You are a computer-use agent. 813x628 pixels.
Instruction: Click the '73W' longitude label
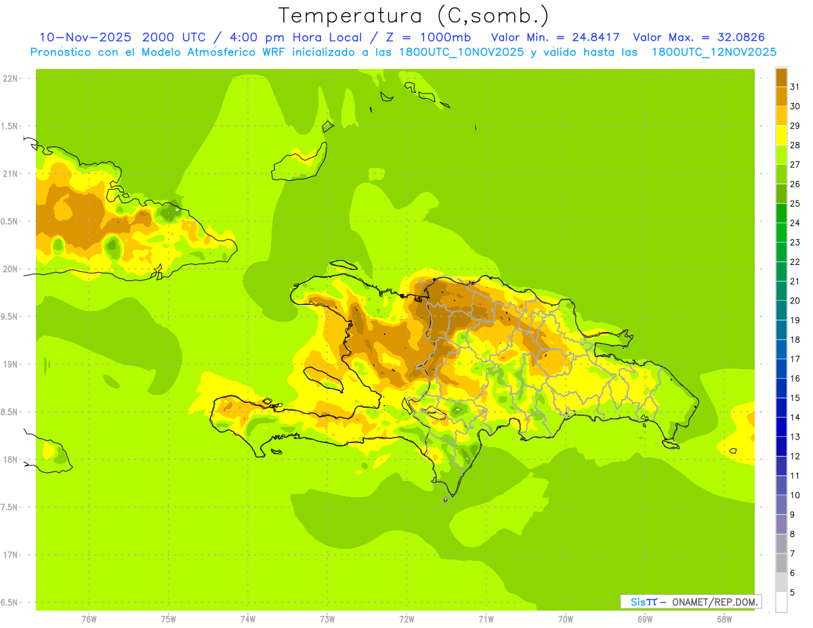pos(327,619)
